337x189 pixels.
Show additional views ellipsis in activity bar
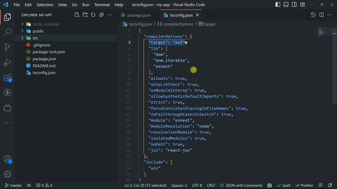click(7, 123)
